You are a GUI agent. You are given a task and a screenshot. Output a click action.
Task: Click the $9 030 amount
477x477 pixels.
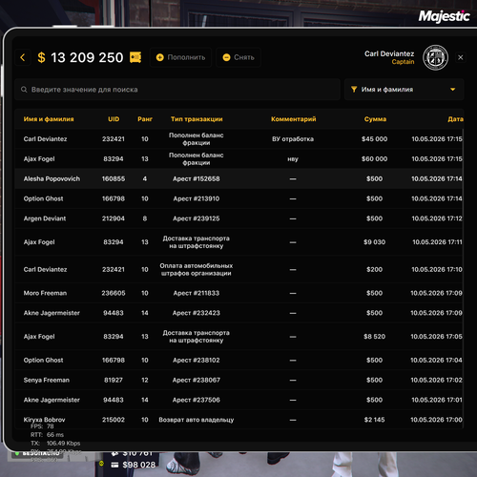[374, 242]
